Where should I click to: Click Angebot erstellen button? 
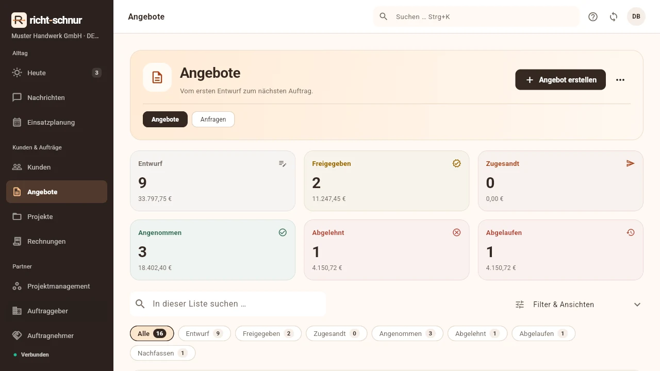pyautogui.click(x=560, y=80)
